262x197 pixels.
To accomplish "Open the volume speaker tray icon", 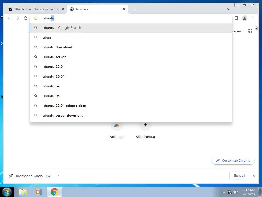I will pos(236,192).
